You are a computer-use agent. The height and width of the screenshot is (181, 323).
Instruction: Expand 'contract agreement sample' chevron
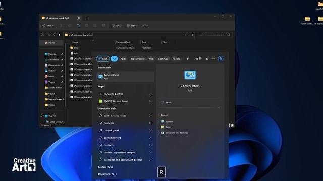click(150, 152)
